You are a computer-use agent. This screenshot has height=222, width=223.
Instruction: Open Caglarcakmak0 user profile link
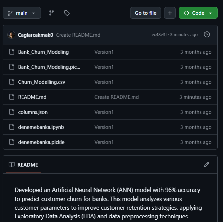[35, 35]
